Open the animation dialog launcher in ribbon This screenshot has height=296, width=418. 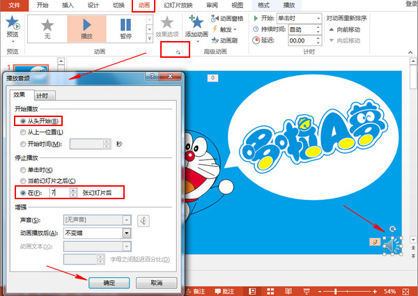coord(178,52)
